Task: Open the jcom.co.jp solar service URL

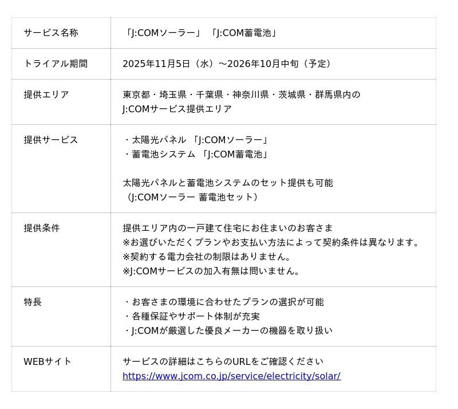Action: (x=231, y=376)
